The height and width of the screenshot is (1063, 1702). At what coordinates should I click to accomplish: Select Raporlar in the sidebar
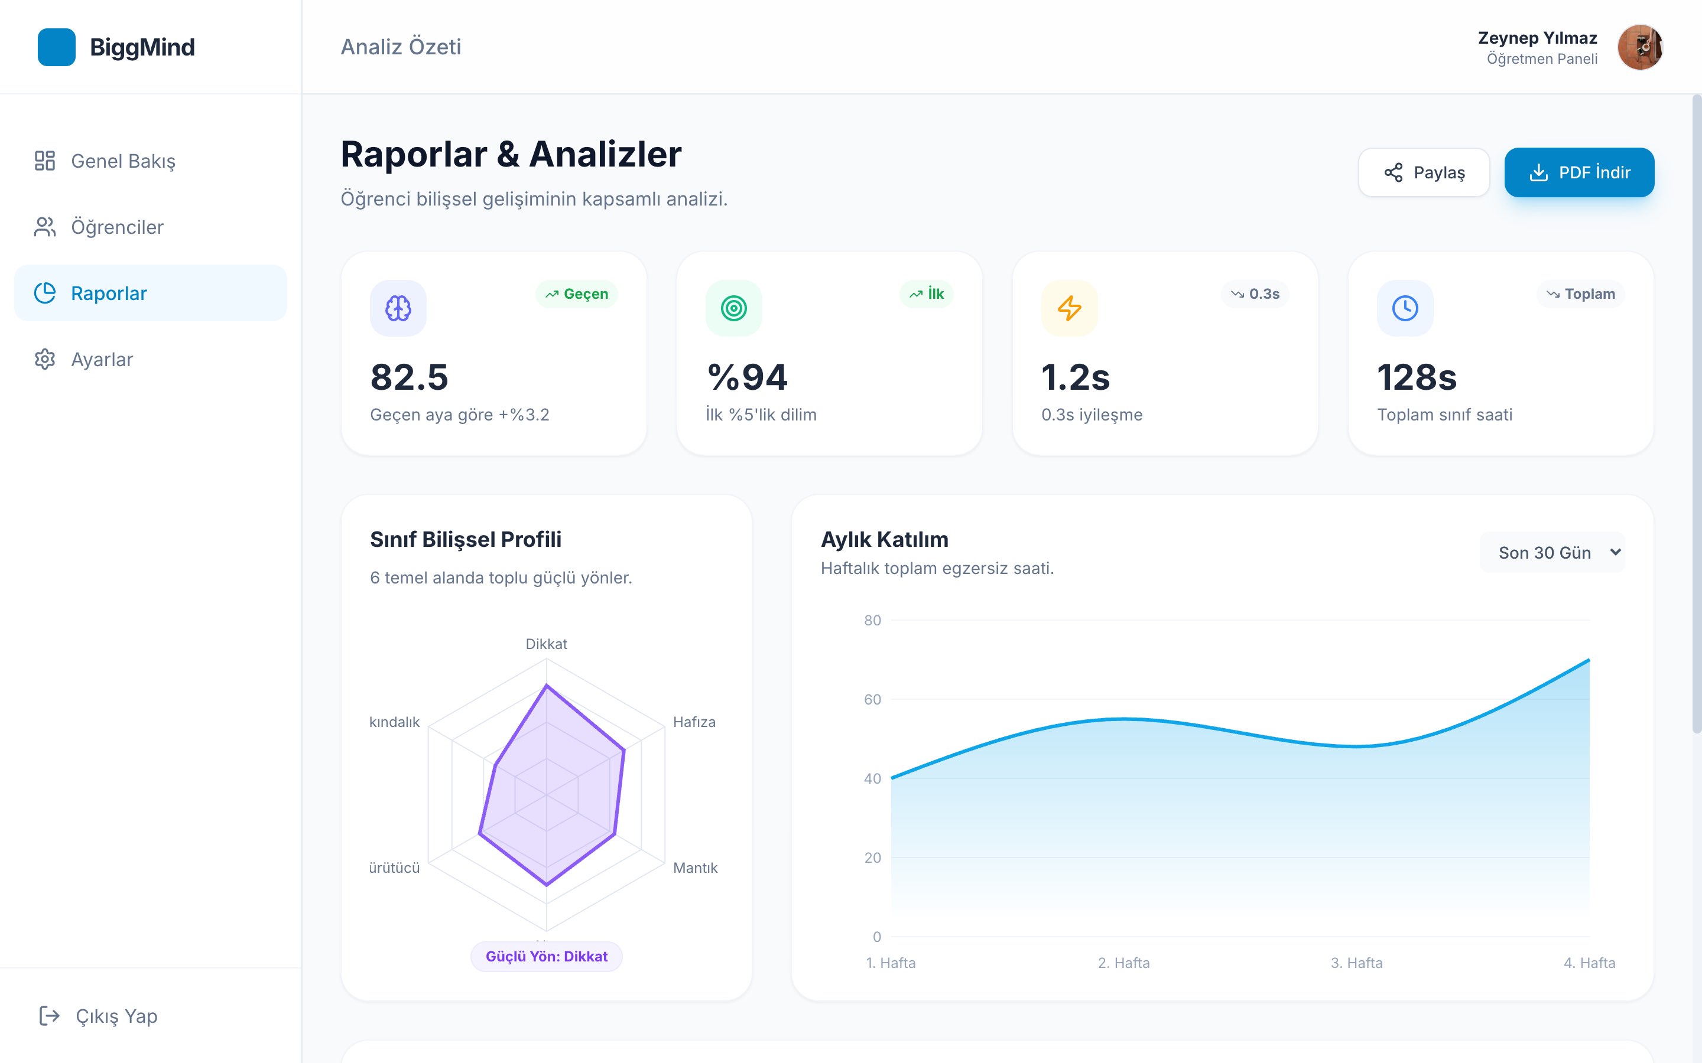point(151,293)
